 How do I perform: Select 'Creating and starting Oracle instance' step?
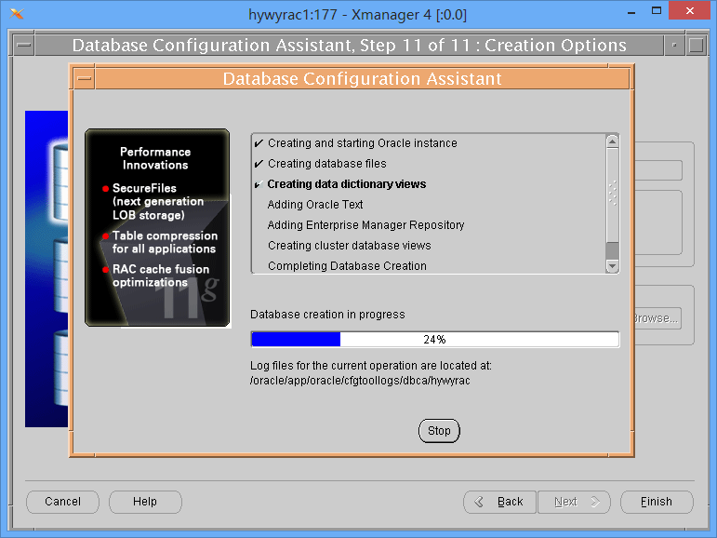(362, 143)
